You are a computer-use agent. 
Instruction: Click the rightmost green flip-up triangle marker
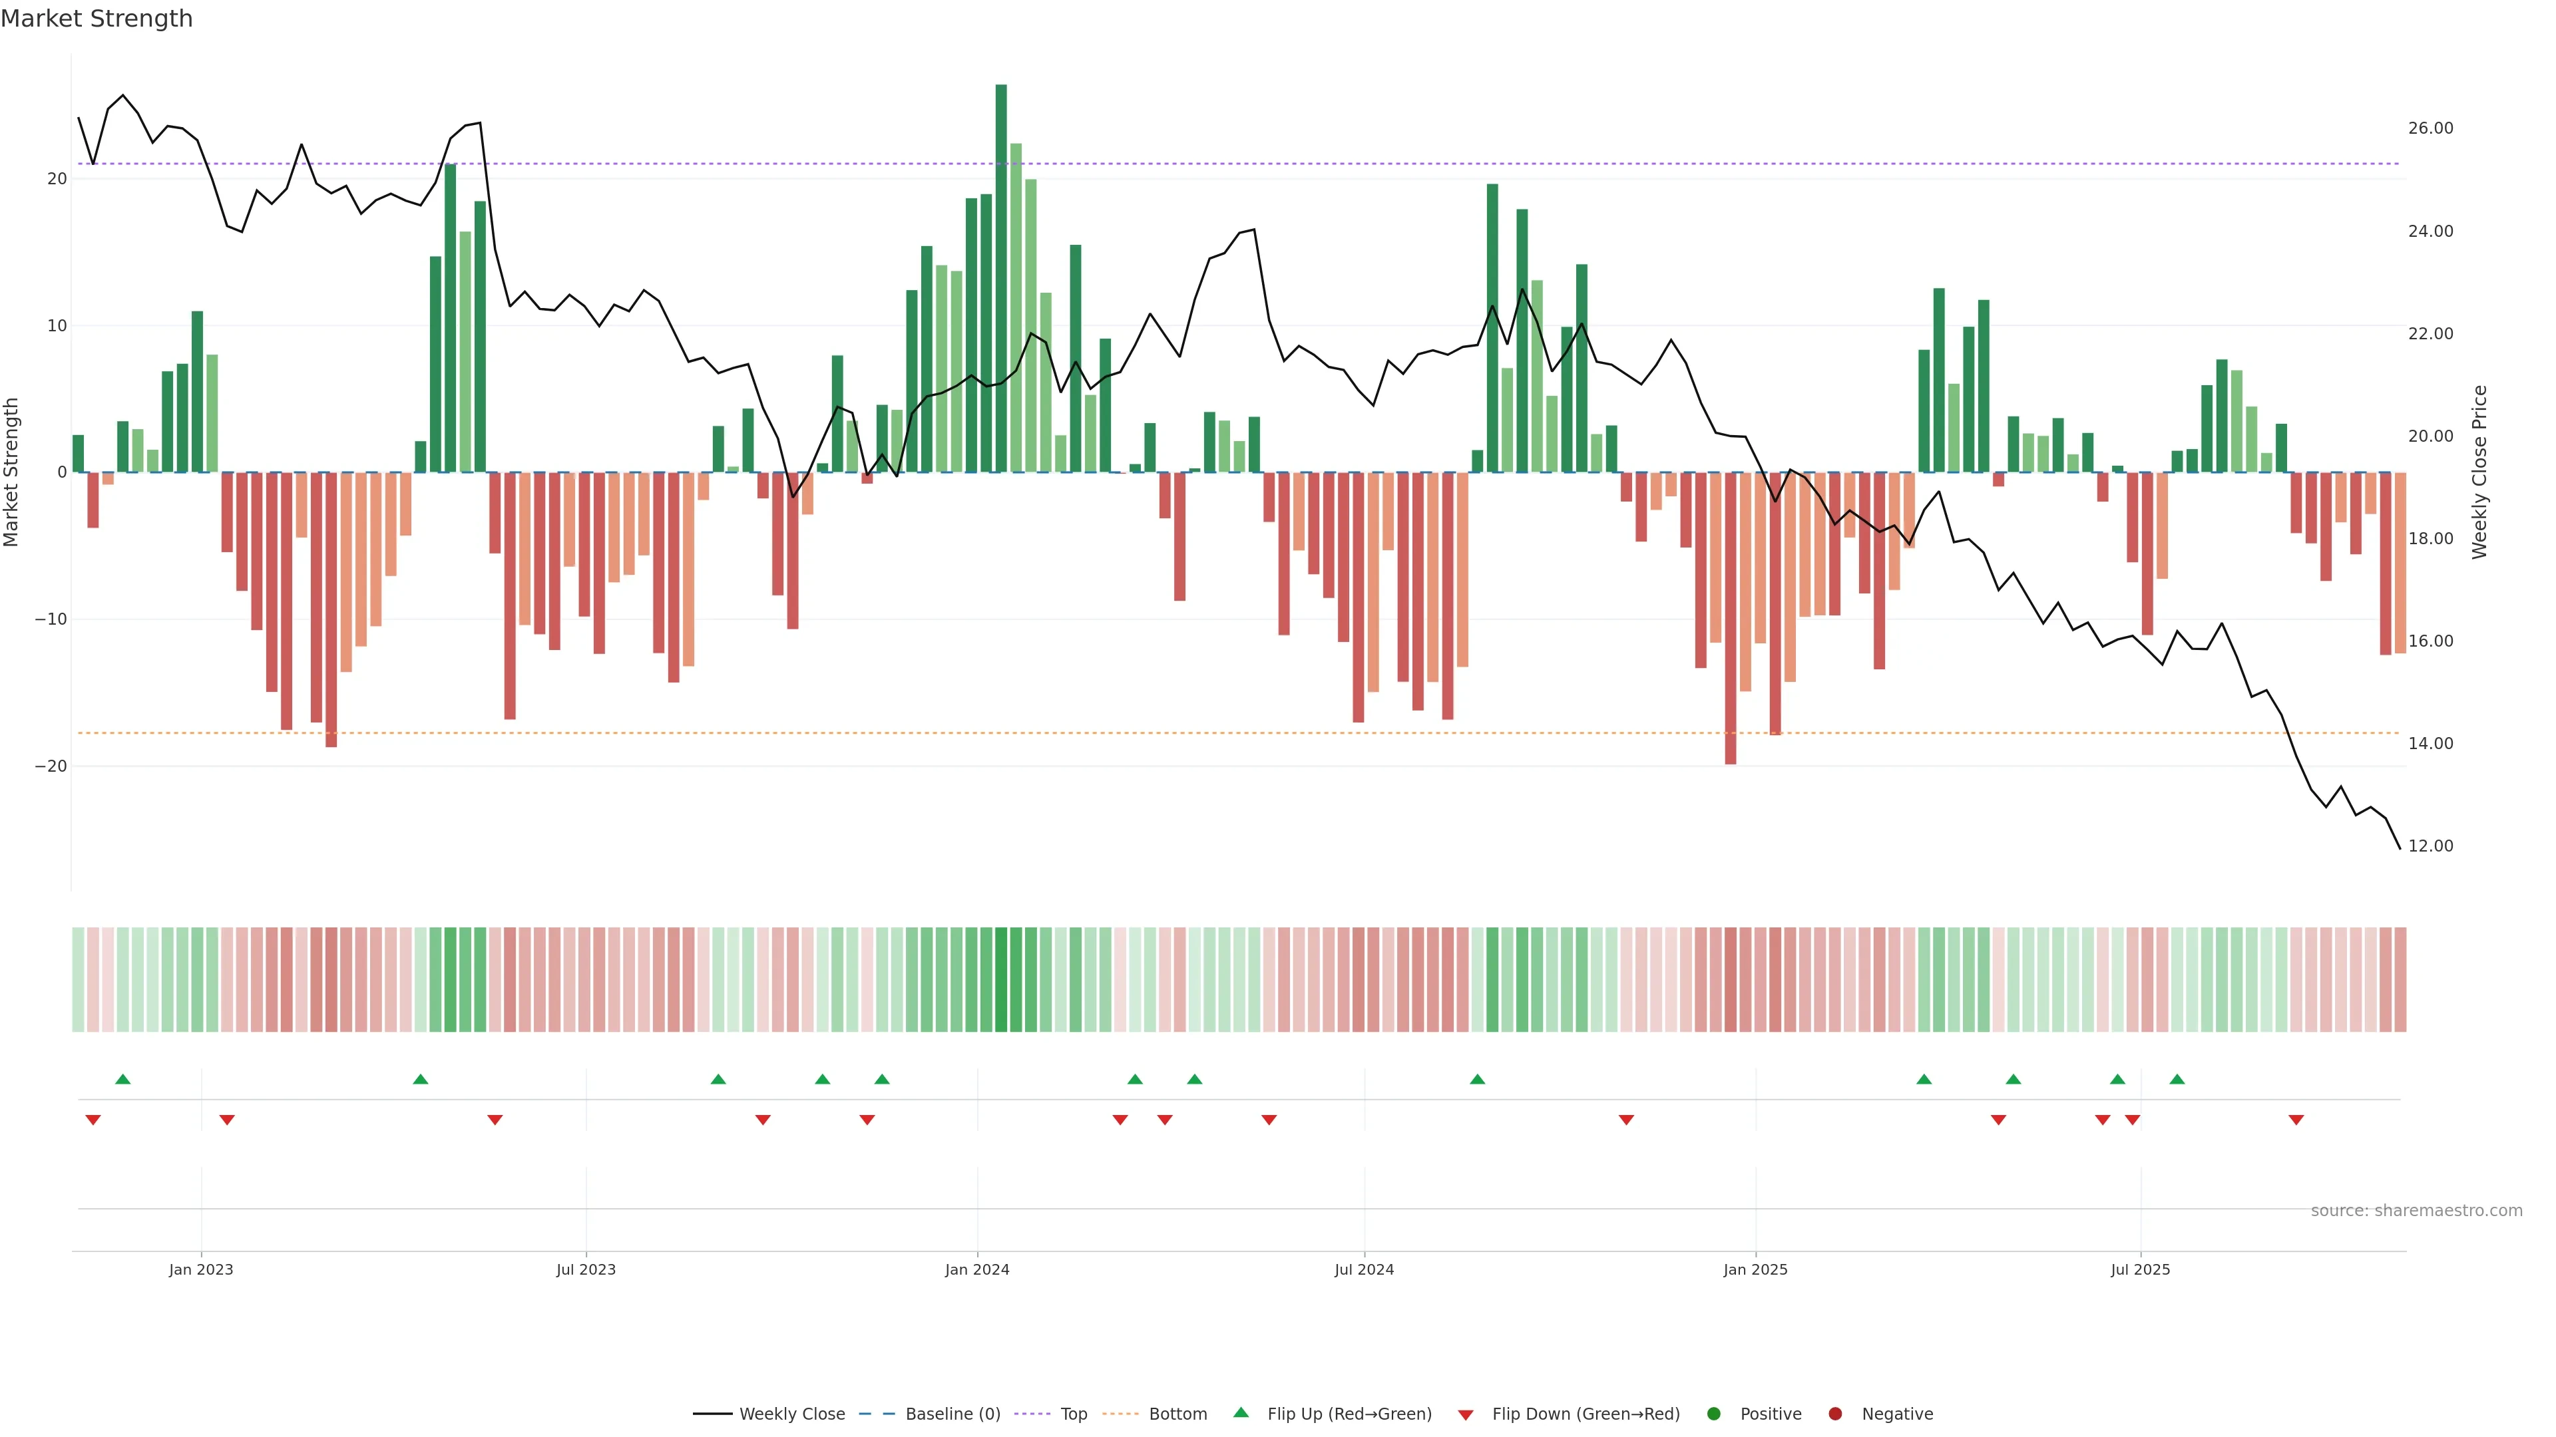[x=2177, y=1079]
